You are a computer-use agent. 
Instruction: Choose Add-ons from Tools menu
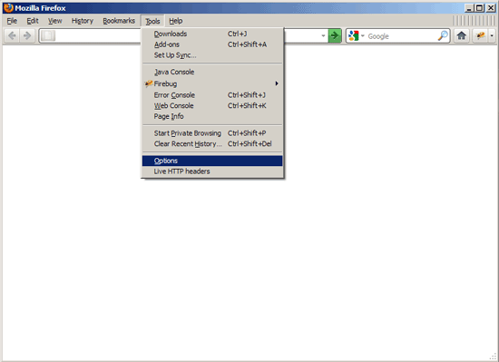(212, 44)
